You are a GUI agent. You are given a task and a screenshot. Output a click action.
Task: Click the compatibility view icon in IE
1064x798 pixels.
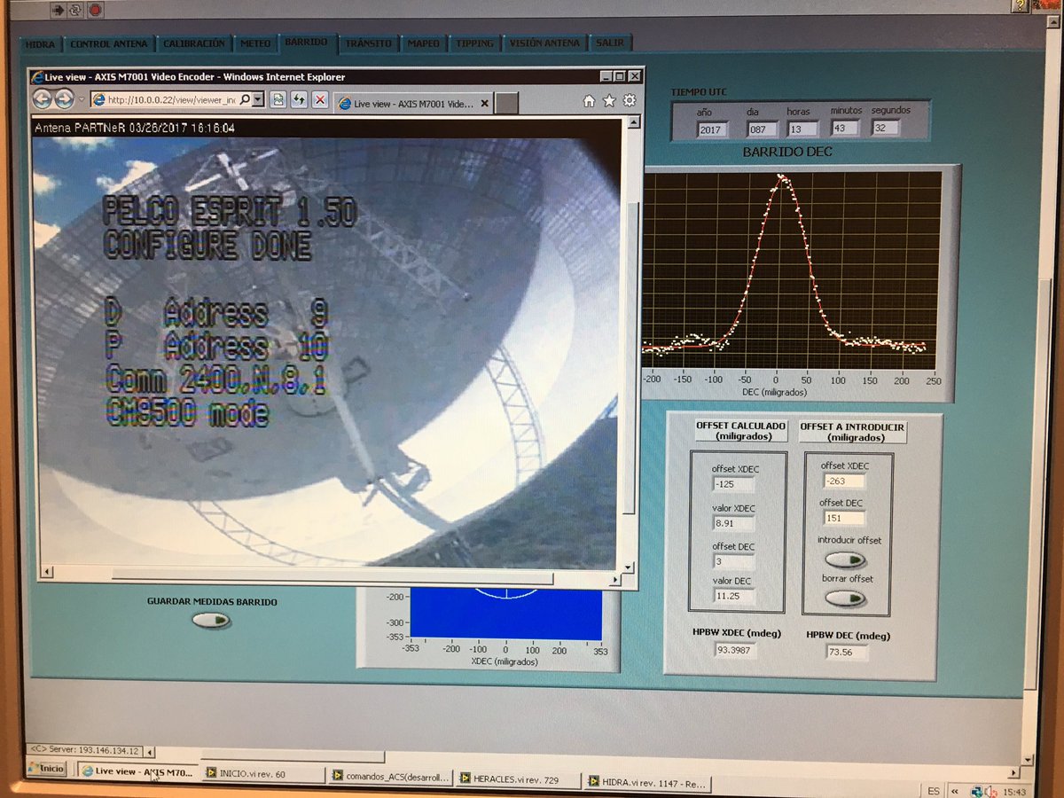(278, 99)
